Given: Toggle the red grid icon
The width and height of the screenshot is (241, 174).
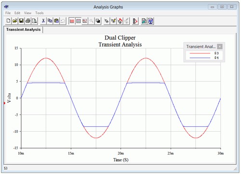Looking at the screenshot, I should (x=72, y=21).
